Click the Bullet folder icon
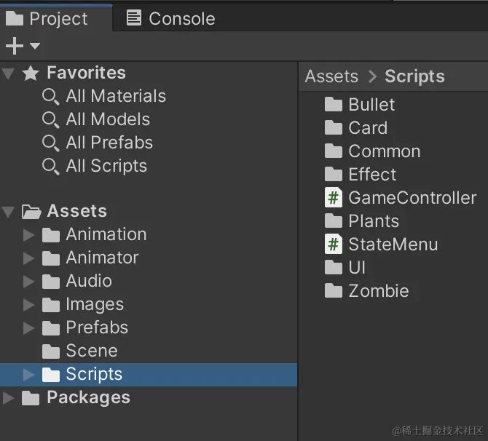Viewport: 488px width, 441px height. tap(334, 104)
